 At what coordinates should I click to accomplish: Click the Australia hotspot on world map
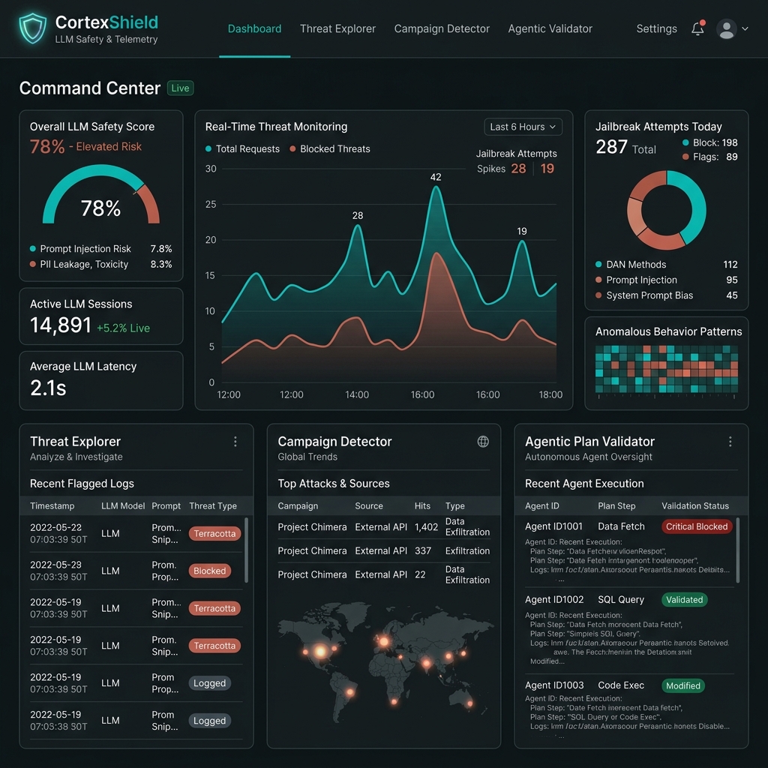[x=469, y=703]
